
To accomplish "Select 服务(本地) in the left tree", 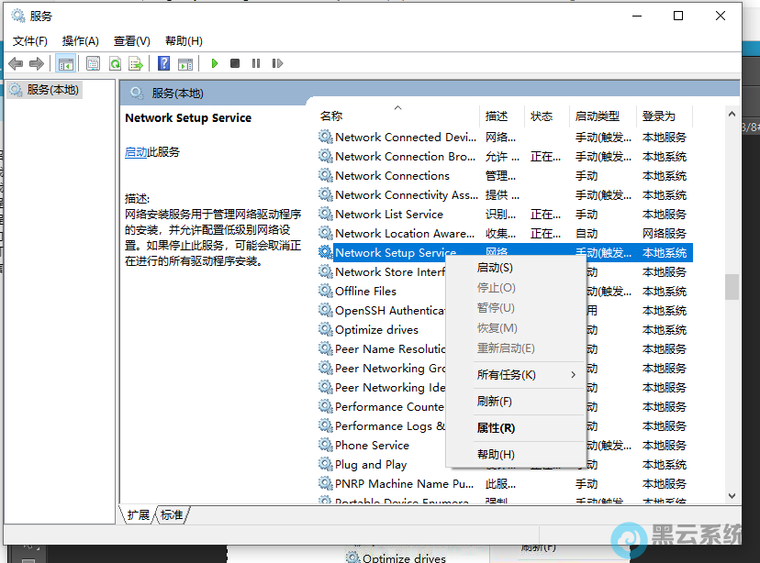I will [52, 90].
